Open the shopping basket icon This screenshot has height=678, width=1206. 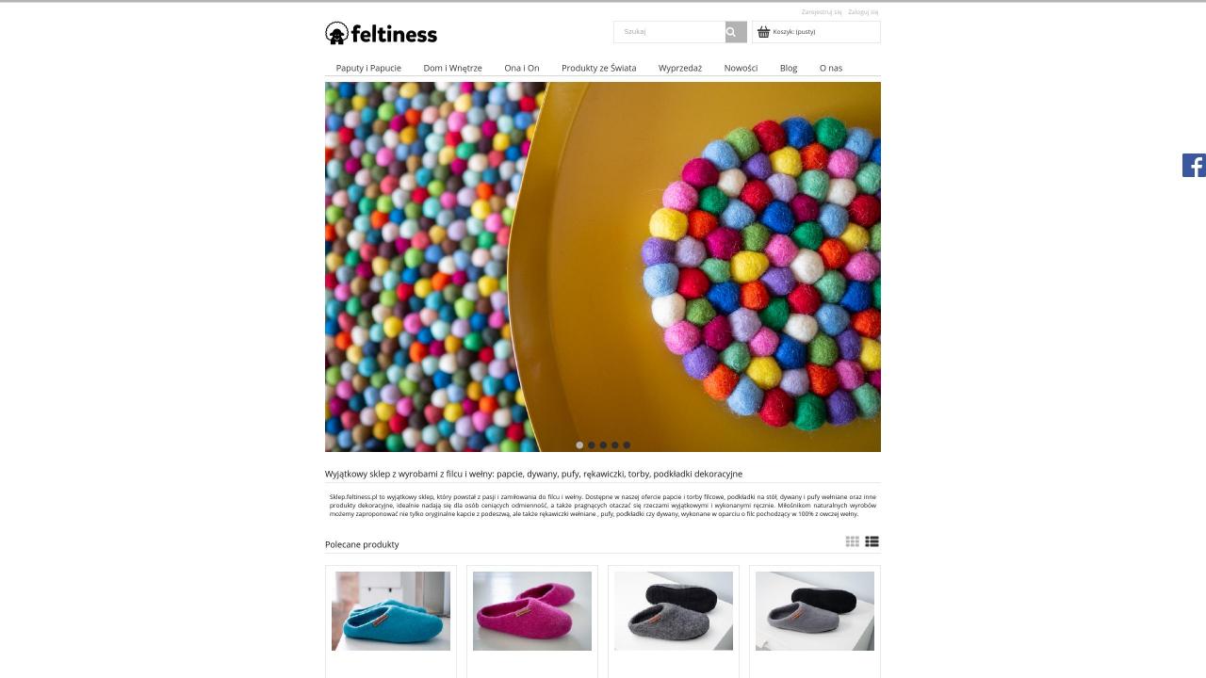point(763,32)
